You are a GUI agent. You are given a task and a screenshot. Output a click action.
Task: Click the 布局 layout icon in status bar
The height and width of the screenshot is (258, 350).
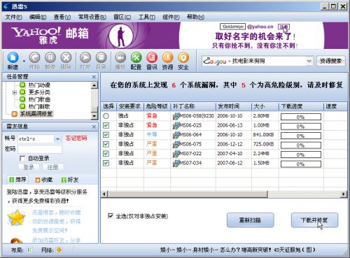point(29,250)
